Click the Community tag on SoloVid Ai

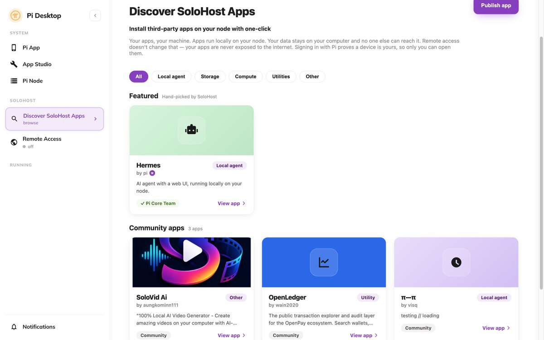154,335
